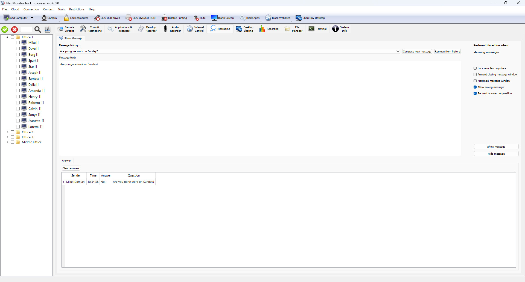
Task: Click the Lock USB drives icon
Action: click(97, 18)
